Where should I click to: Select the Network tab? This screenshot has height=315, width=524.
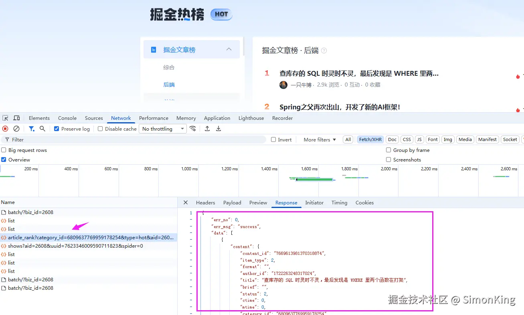pos(121,118)
